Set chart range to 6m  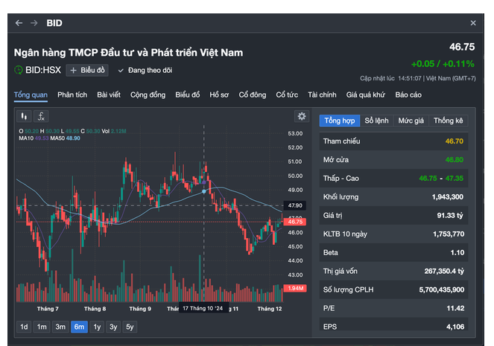pos(79,327)
